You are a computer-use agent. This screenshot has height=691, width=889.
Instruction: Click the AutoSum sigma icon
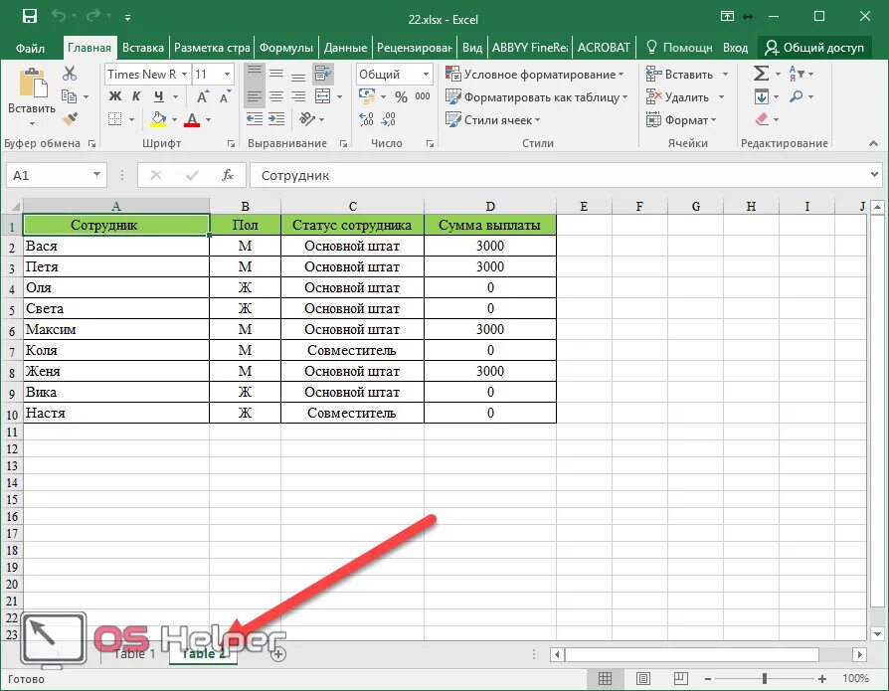click(x=761, y=74)
